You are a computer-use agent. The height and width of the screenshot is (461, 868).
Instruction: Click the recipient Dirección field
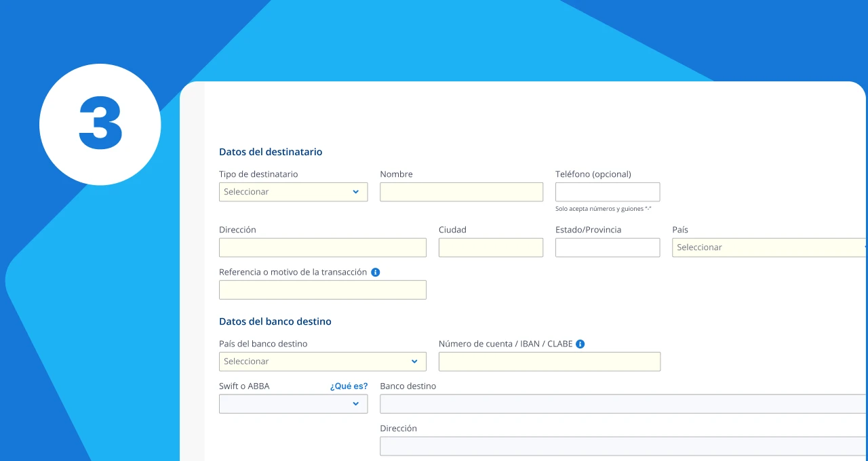[x=322, y=247]
